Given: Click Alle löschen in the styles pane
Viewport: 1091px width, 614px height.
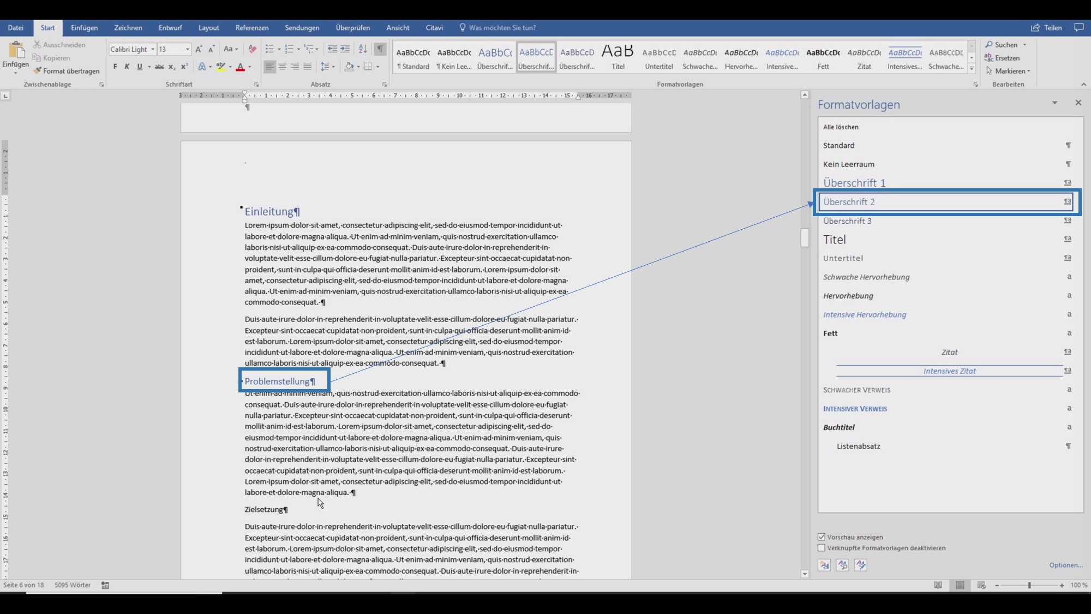Looking at the screenshot, I should [x=841, y=127].
